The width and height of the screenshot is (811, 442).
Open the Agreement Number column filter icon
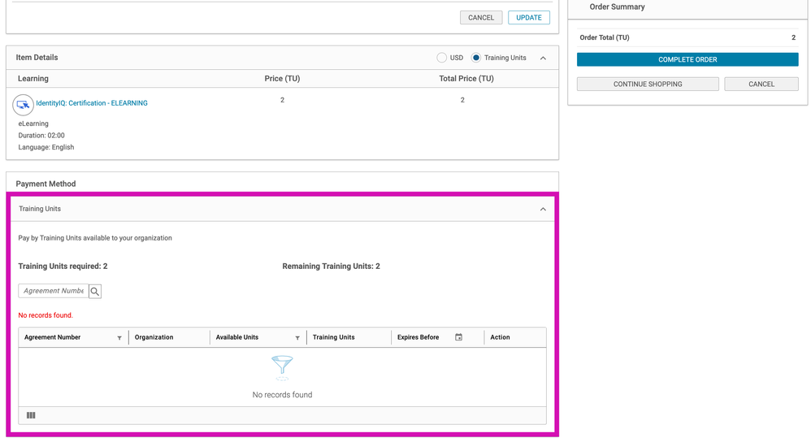point(119,338)
